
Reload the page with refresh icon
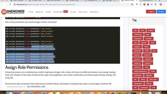[10, 4]
